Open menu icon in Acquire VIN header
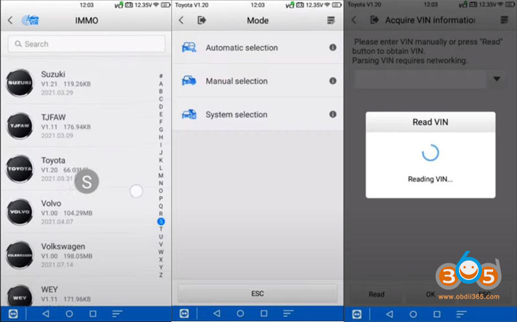 [x=504, y=20]
